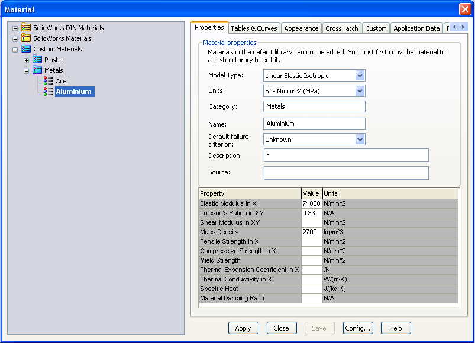
Task: Click the Plastic category folder icon
Action: point(37,59)
